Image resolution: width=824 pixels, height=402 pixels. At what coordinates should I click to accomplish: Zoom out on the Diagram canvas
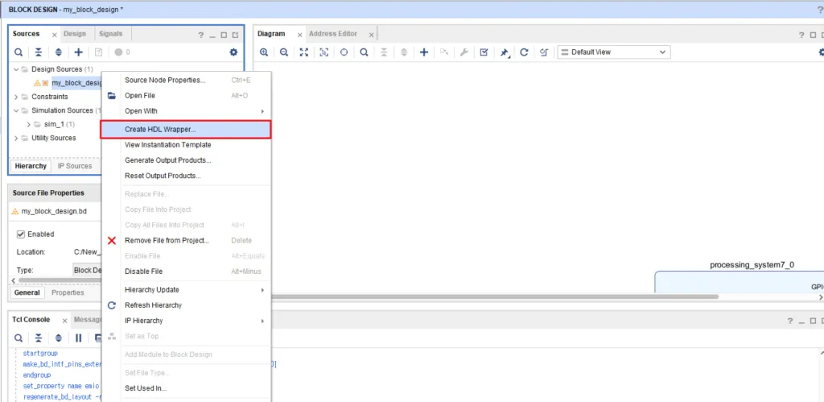pos(284,52)
